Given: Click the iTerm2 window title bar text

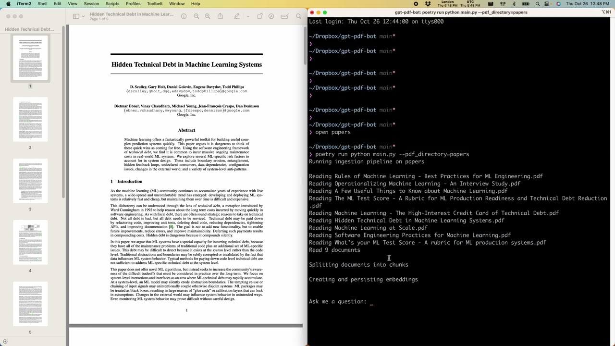Looking at the screenshot, I should [461, 12].
